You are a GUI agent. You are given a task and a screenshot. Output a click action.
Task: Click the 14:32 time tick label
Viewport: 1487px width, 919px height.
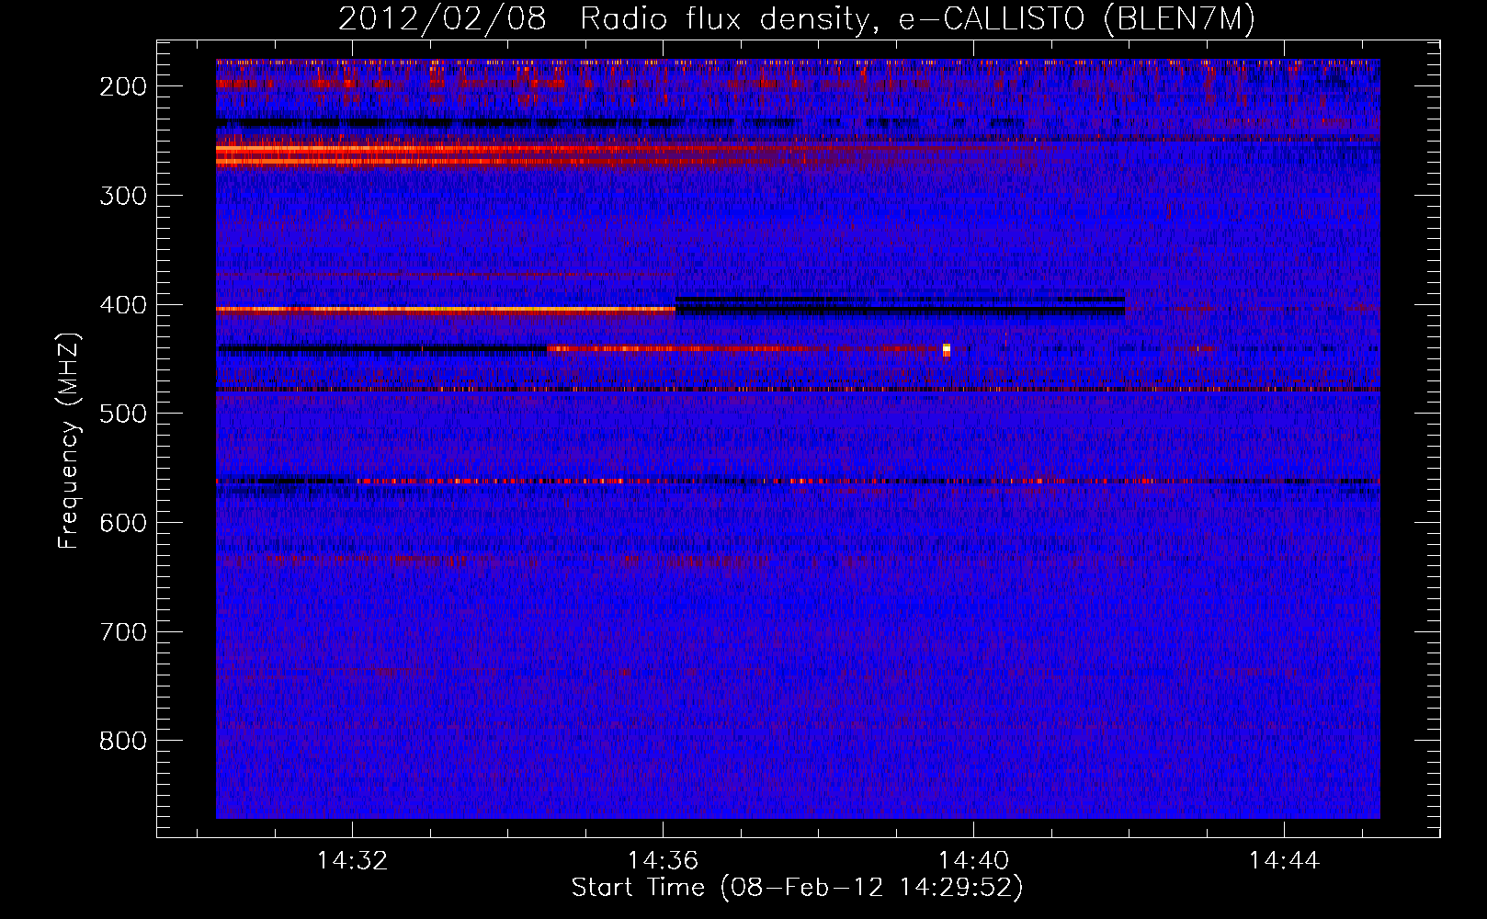(352, 861)
